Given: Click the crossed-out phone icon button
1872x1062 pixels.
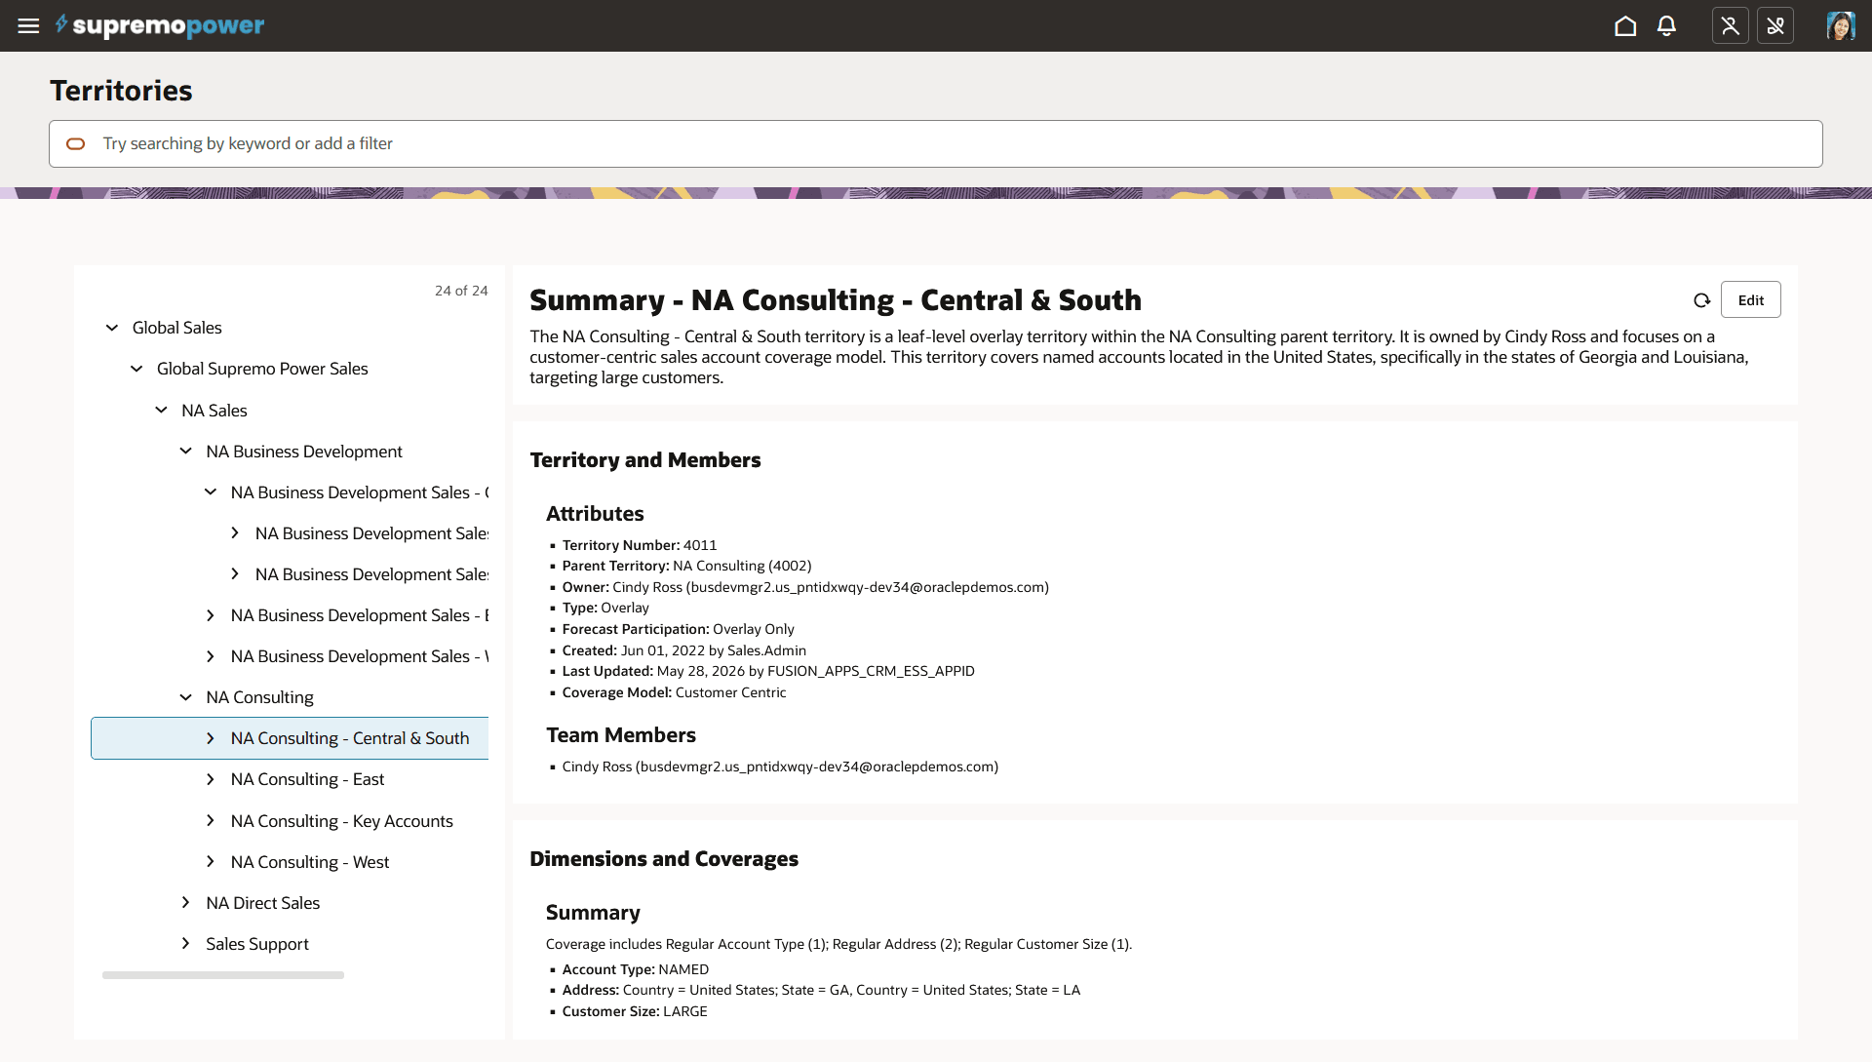Looking at the screenshot, I should [x=1774, y=25].
